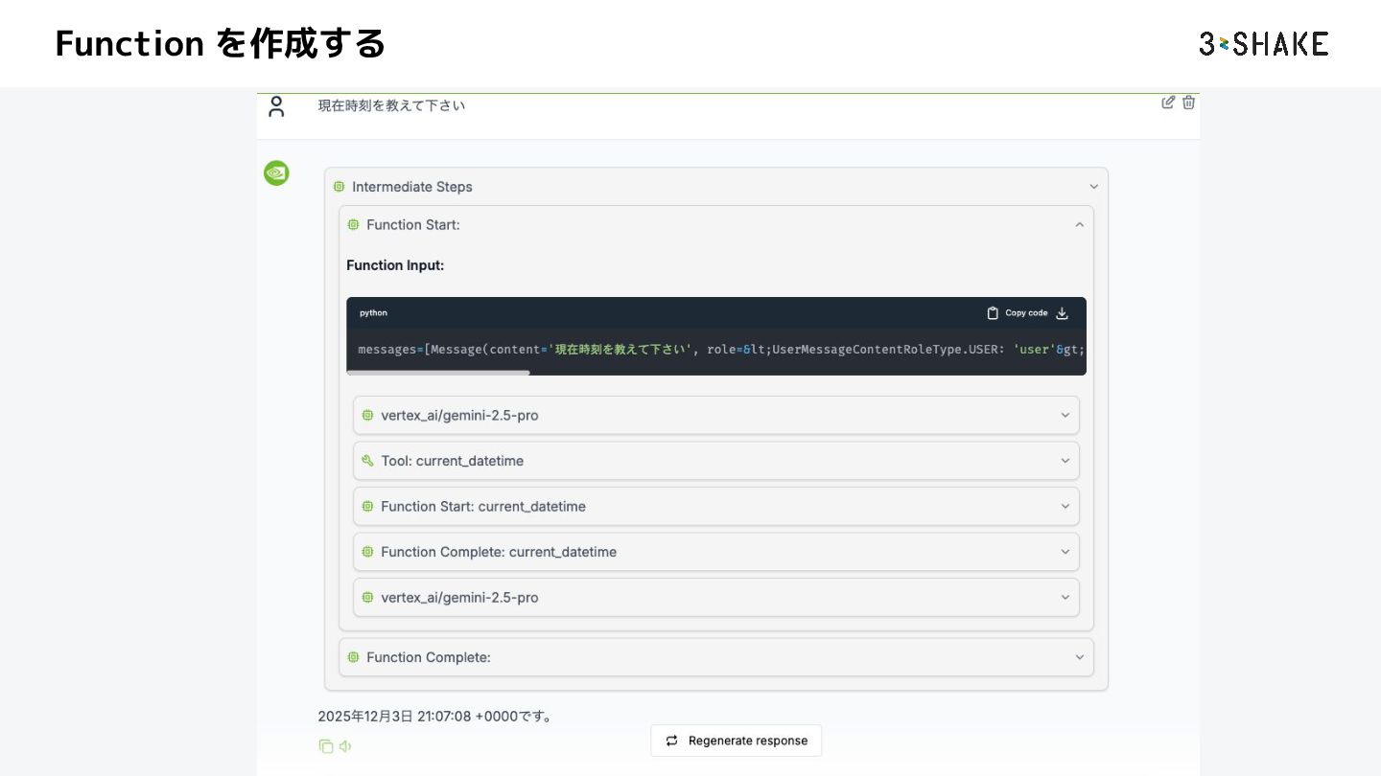The width and height of the screenshot is (1381, 776).
Task: Expand the bottom Function Complete panel
Action: [x=715, y=657]
